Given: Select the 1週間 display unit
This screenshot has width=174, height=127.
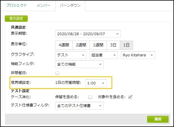Looking at the screenshot, I should tap(98, 45).
